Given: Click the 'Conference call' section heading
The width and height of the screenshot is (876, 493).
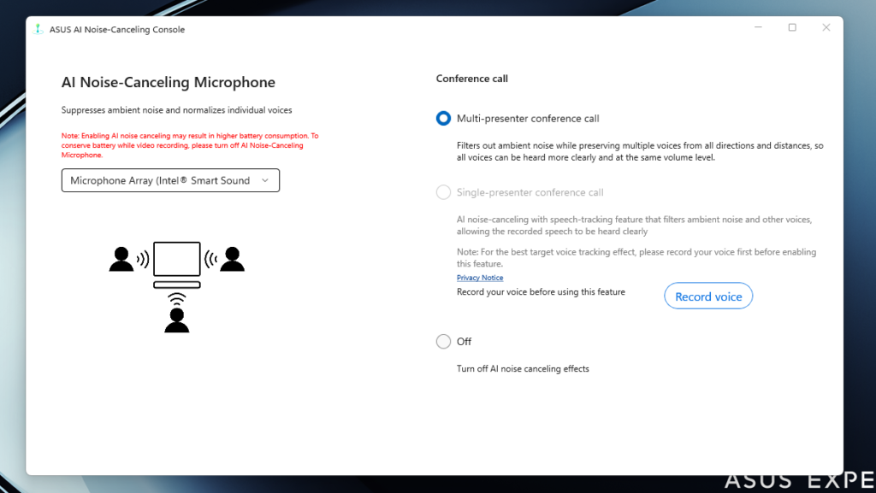Looking at the screenshot, I should 471,79.
